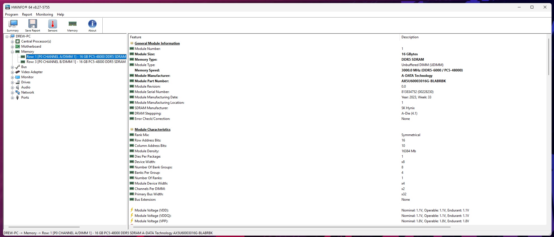This screenshot has height=237, width=554.
Task: Click the lightning icon beside Module Voltage (VDDQ)
Action: [132, 216]
